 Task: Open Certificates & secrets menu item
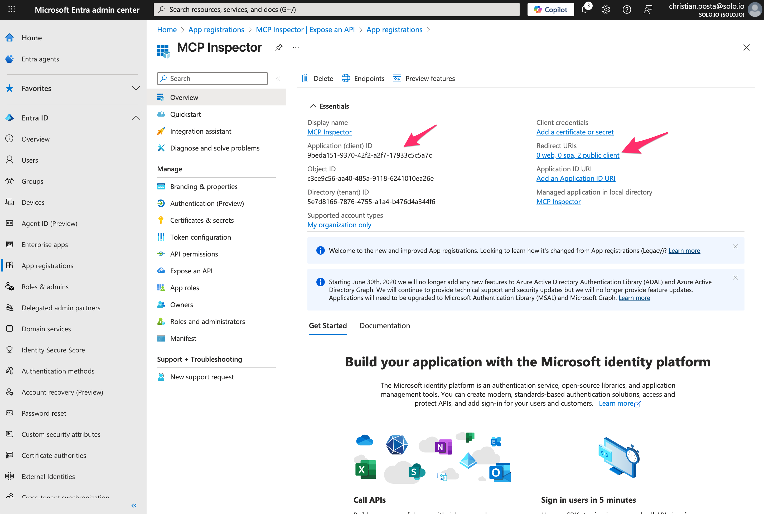[202, 220]
